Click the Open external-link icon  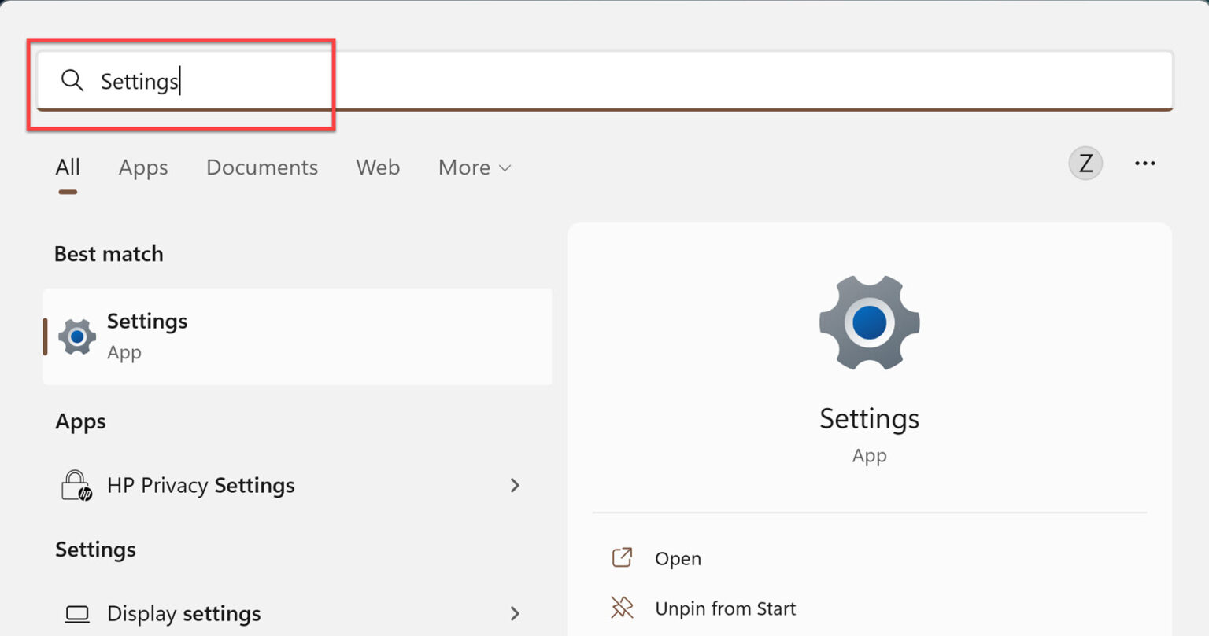(623, 557)
